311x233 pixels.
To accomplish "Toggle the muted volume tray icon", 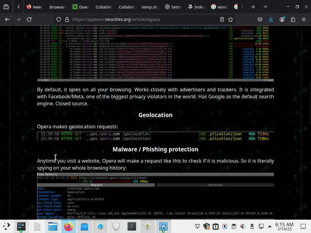I will [243, 226].
